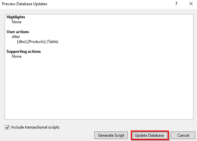Select the [dbo].[Products] (Table) entry
Image resolution: width=197 pixels, height=141 pixels.
point(38,42)
